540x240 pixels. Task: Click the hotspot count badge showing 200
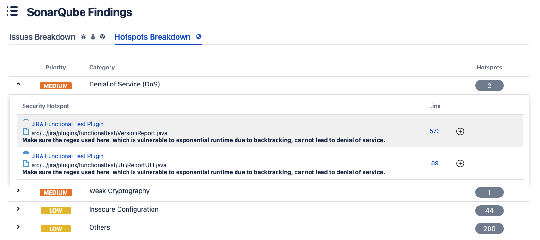tap(489, 228)
